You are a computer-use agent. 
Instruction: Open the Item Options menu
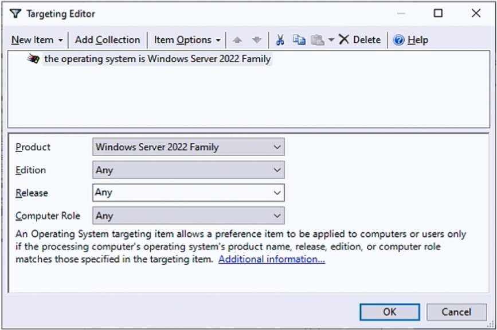[x=187, y=40]
